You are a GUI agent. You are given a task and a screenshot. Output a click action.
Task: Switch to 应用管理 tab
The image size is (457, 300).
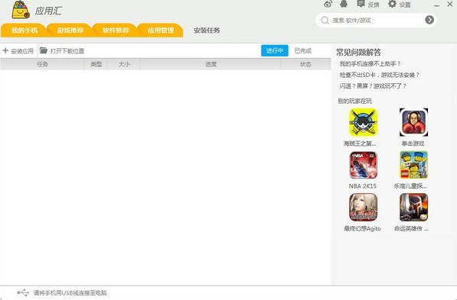[x=161, y=31]
